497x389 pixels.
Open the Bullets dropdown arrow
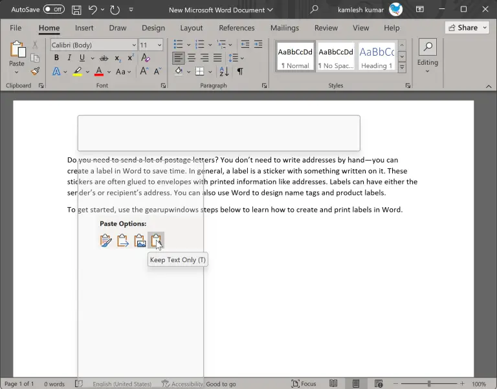(188, 45)
